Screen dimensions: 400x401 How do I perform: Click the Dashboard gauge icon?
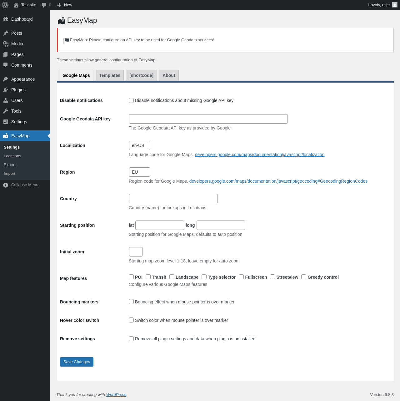(6, 19)
